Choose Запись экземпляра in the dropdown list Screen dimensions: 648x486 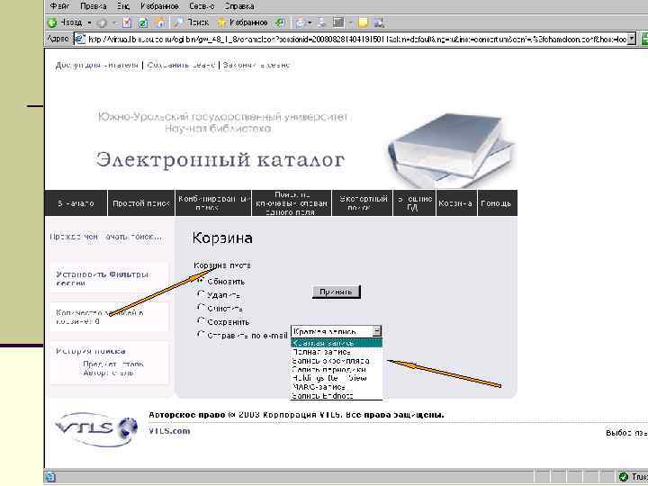pyautogui.click(x=337, y=361)
